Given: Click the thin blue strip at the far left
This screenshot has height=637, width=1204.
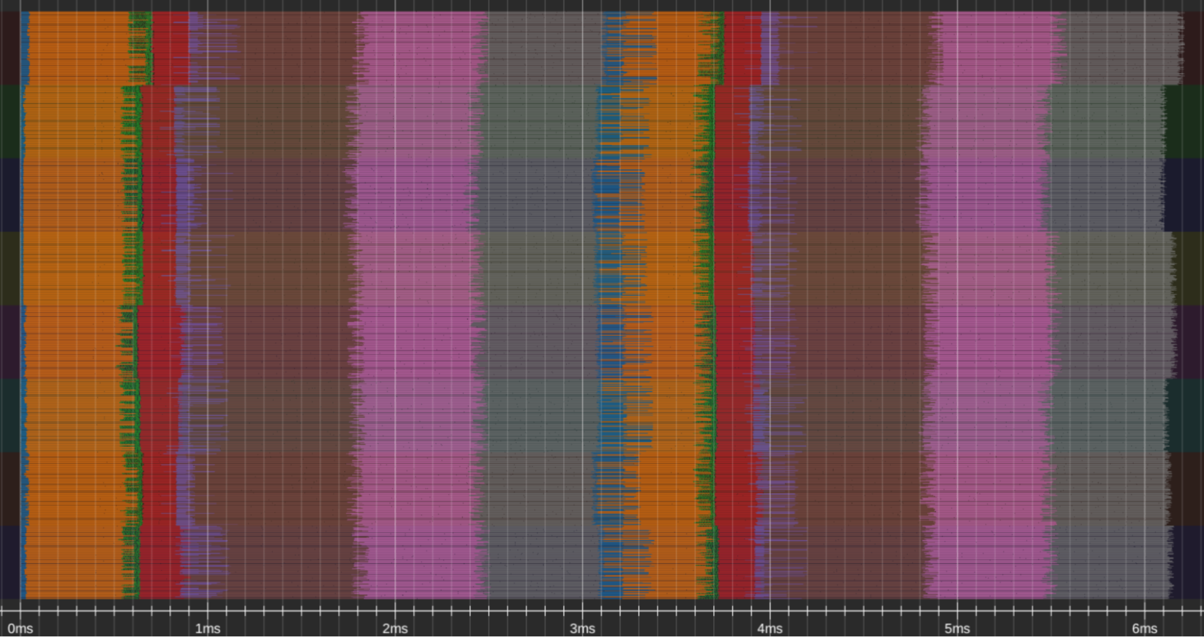Looking at the screenshot, I should click(22, 301).
